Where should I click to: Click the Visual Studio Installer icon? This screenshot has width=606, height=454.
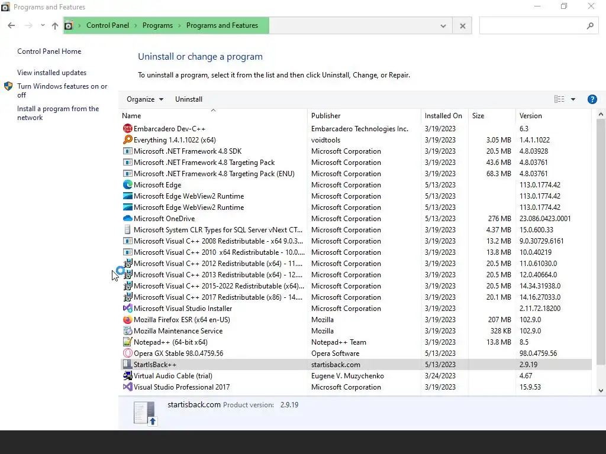tap(128, 308)
